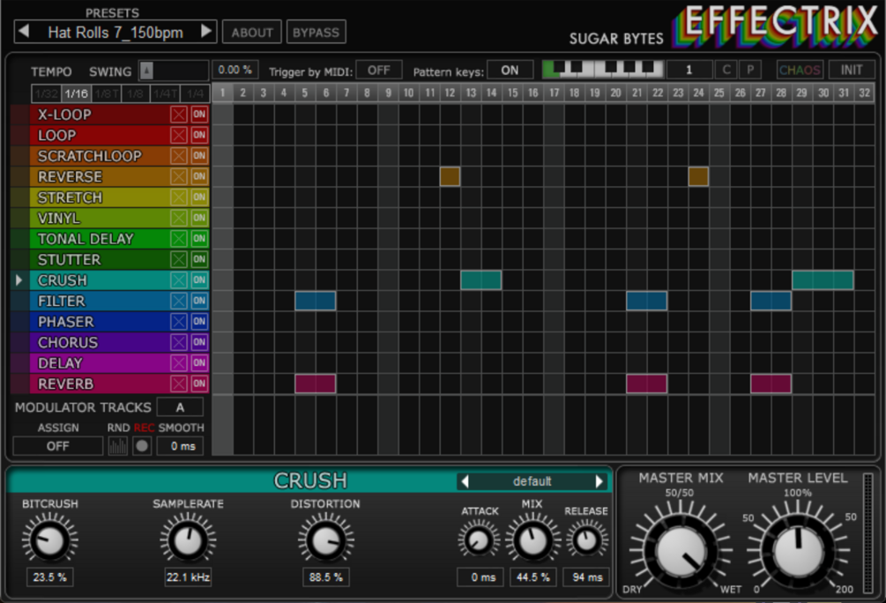Go to the previous preset arrow
The image size is (886, 603).
point(24,31)
